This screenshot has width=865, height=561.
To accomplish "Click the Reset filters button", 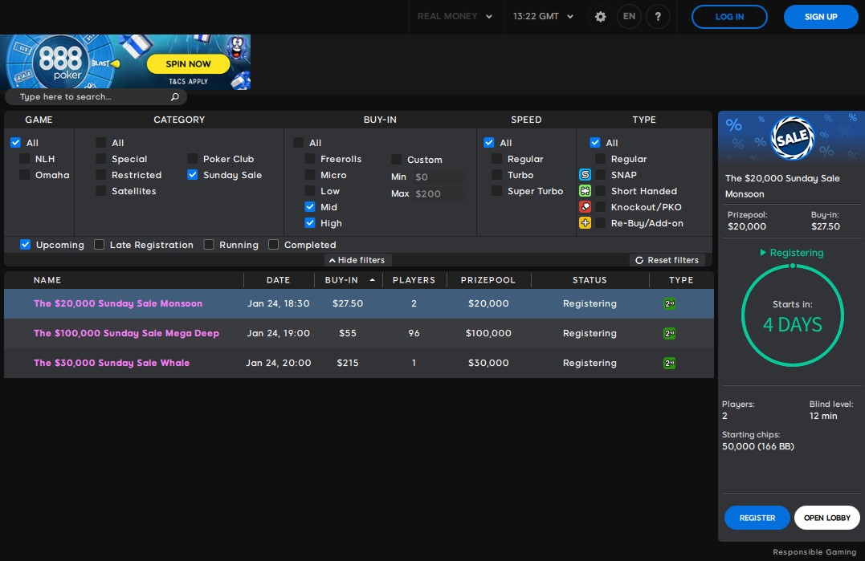I will pos(667,260).
